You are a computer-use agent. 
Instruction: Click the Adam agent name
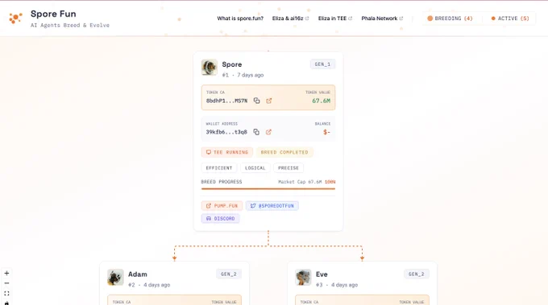pyautogui.click(x=137, y=274)
